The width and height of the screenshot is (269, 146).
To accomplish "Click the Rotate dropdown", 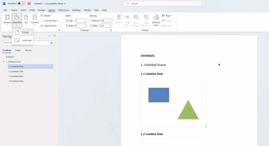I will [167, 26].
